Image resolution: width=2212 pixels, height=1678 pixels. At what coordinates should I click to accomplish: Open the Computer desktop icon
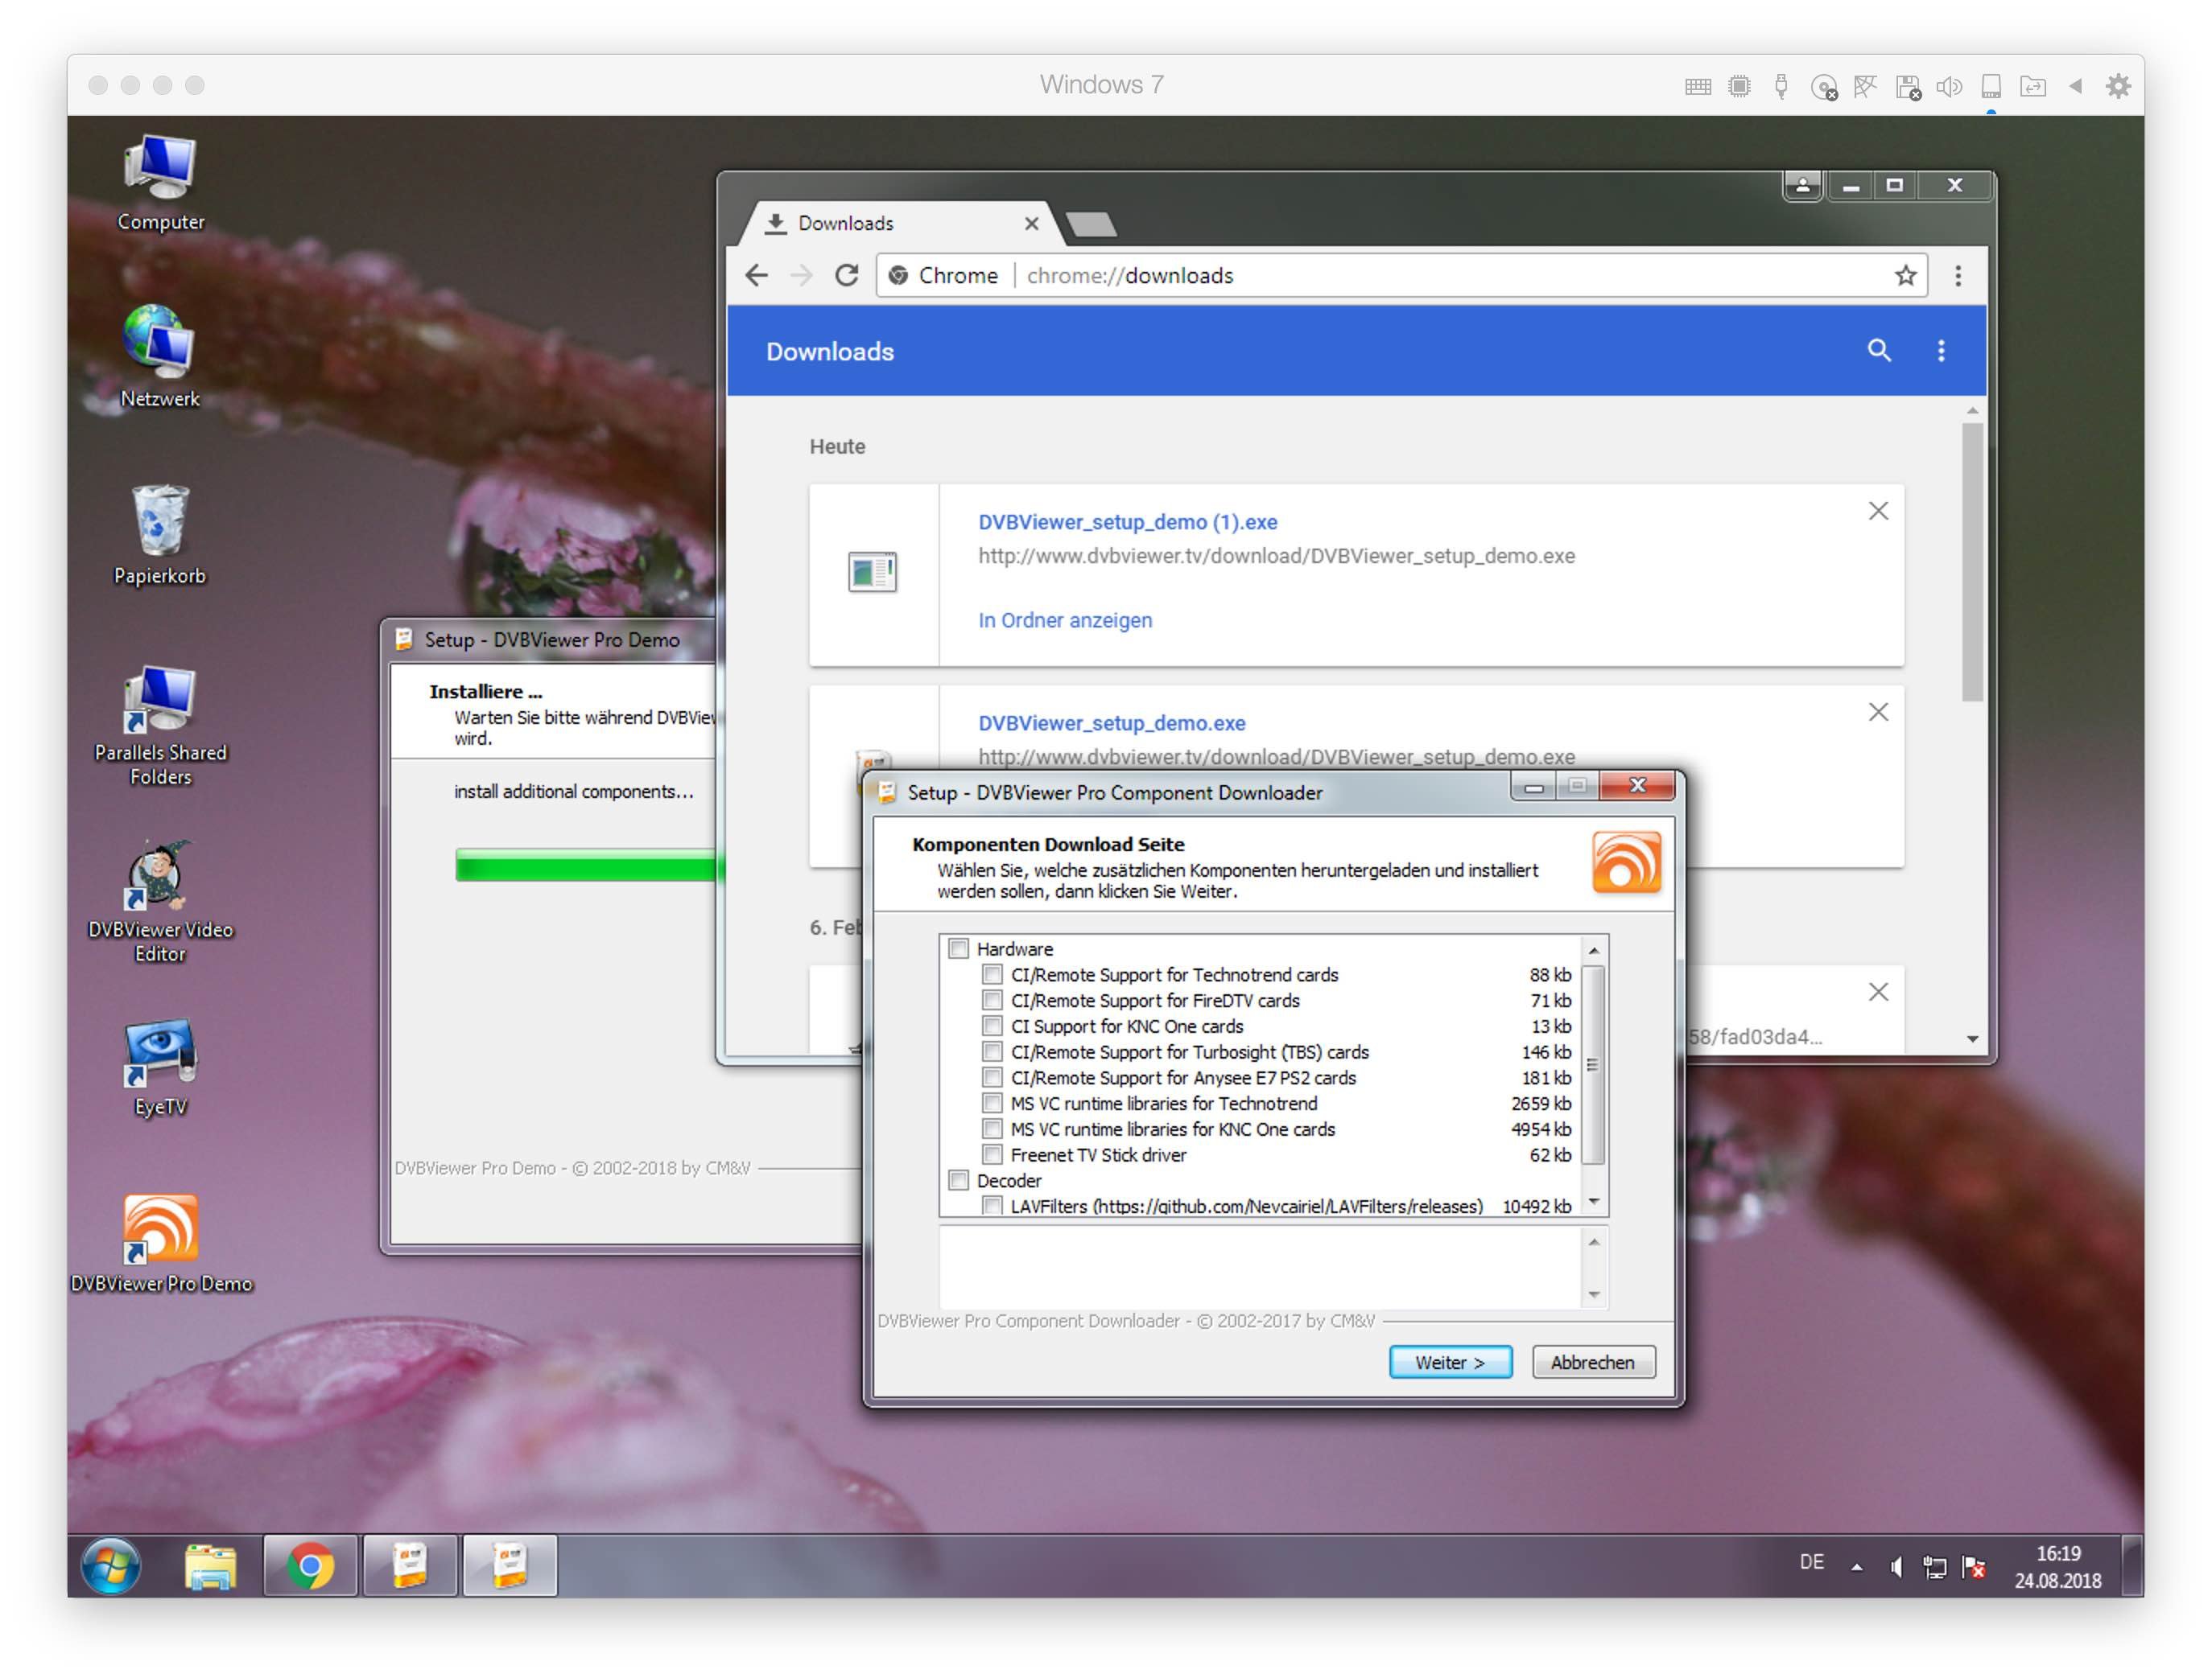(x=160, y=183)
